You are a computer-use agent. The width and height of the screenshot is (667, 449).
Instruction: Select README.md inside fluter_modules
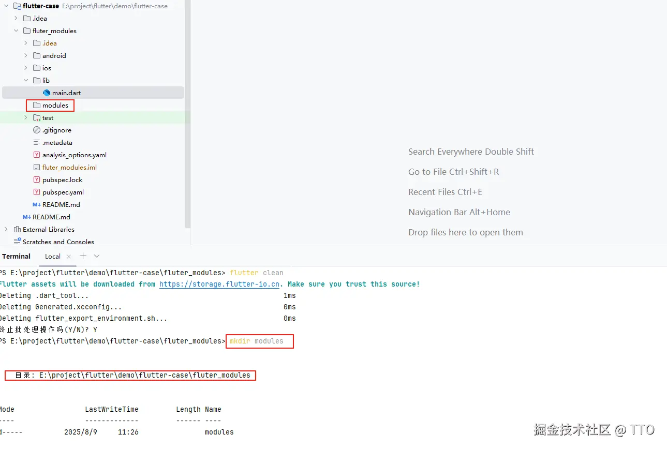point(61,205)
